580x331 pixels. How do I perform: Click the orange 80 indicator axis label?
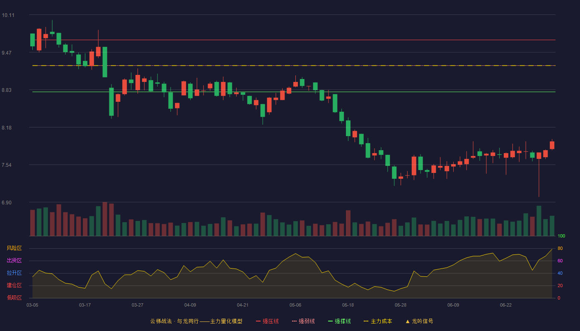tap(560, 248)
